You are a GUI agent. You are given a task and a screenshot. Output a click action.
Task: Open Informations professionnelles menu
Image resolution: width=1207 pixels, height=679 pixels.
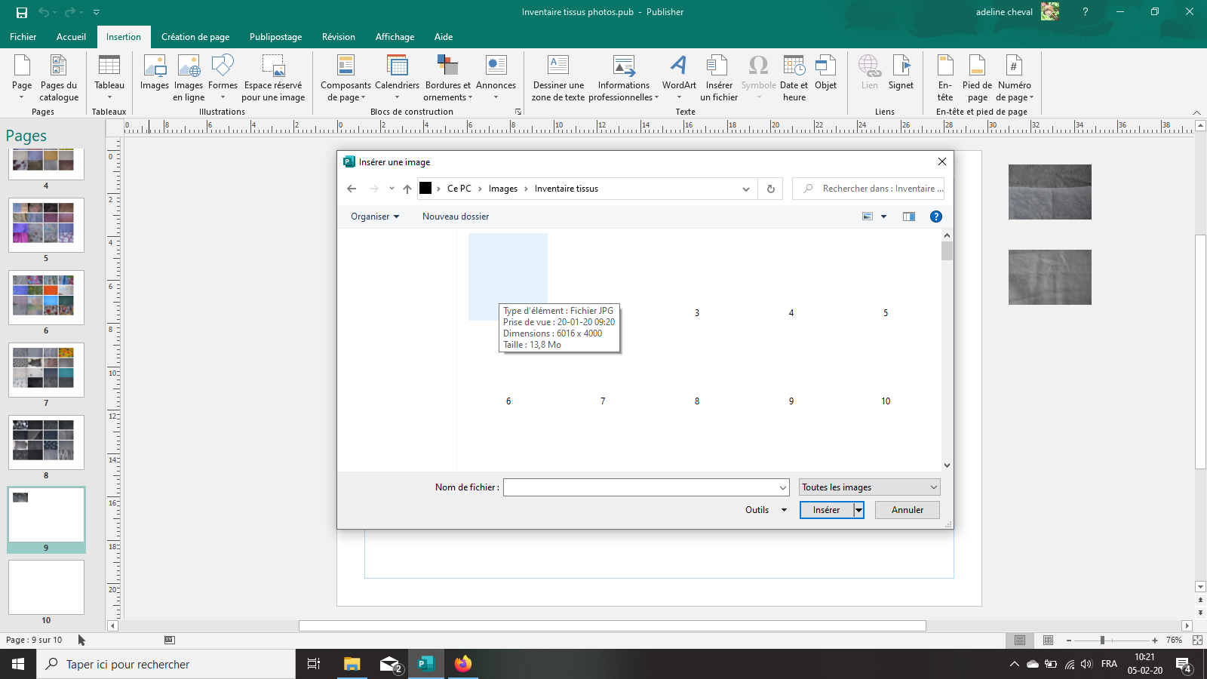(x=624, y=77)
